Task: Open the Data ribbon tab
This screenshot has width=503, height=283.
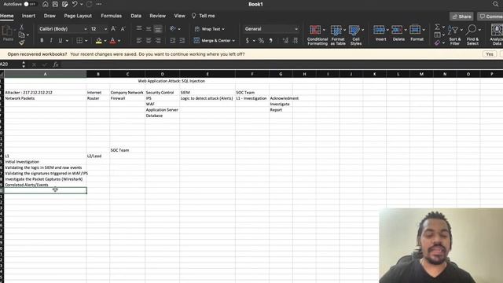Action: (x=136, y=16)
